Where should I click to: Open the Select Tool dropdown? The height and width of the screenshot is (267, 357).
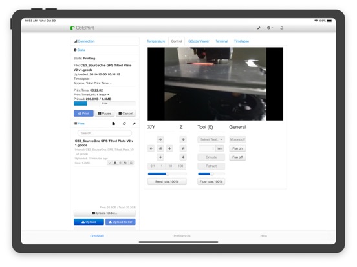click(211, 139)
